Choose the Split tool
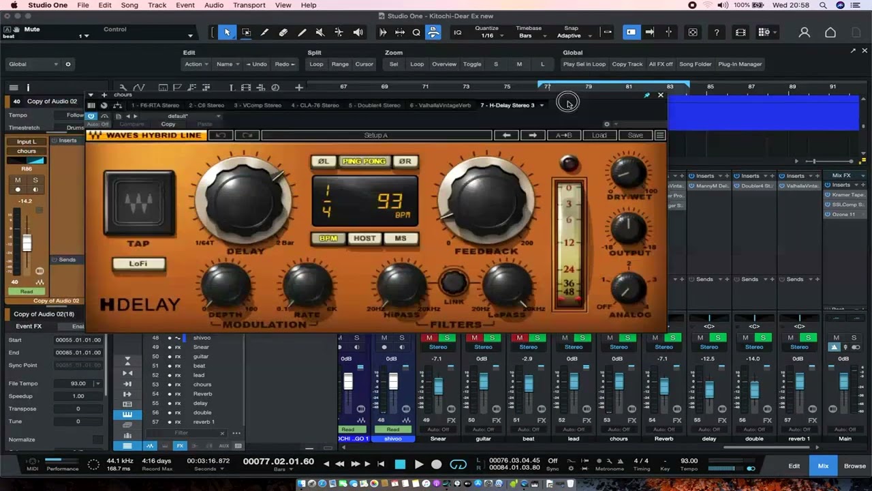The height and width of the screenshot is (491, 872). pos(265,32)
